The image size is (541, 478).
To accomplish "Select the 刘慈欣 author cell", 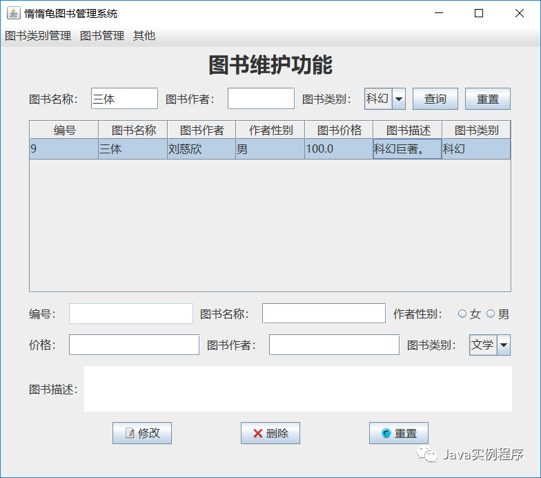I will click(x=201, y=149).
